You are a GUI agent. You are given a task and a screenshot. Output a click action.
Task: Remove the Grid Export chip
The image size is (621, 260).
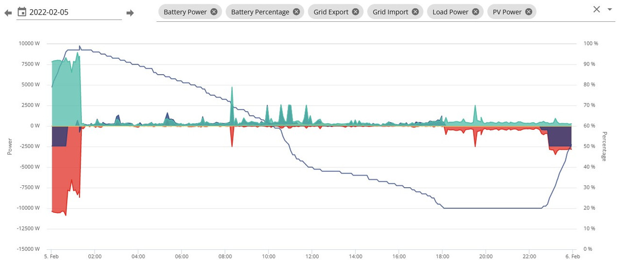[x=355, y=12]
